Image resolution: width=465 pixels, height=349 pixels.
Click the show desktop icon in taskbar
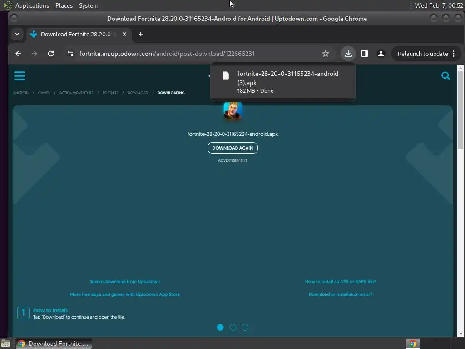click(x=5, y=344)
